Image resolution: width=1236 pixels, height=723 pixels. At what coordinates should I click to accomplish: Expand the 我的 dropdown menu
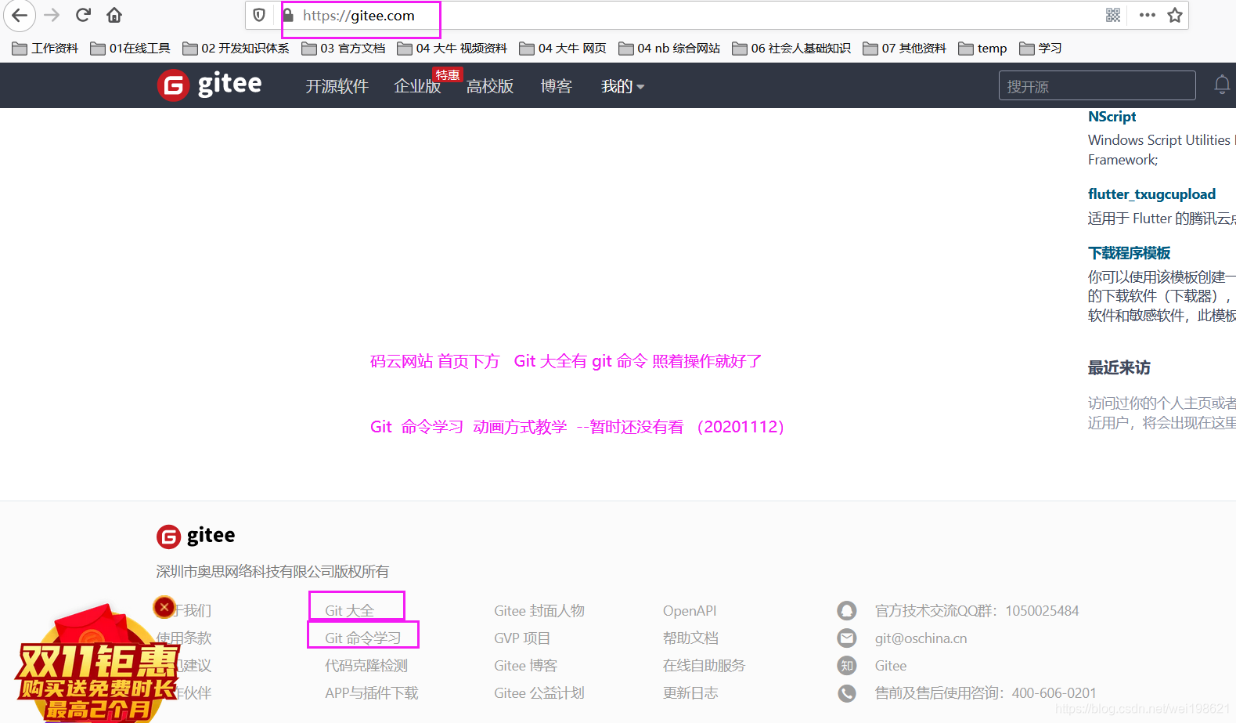pos(622,86)
